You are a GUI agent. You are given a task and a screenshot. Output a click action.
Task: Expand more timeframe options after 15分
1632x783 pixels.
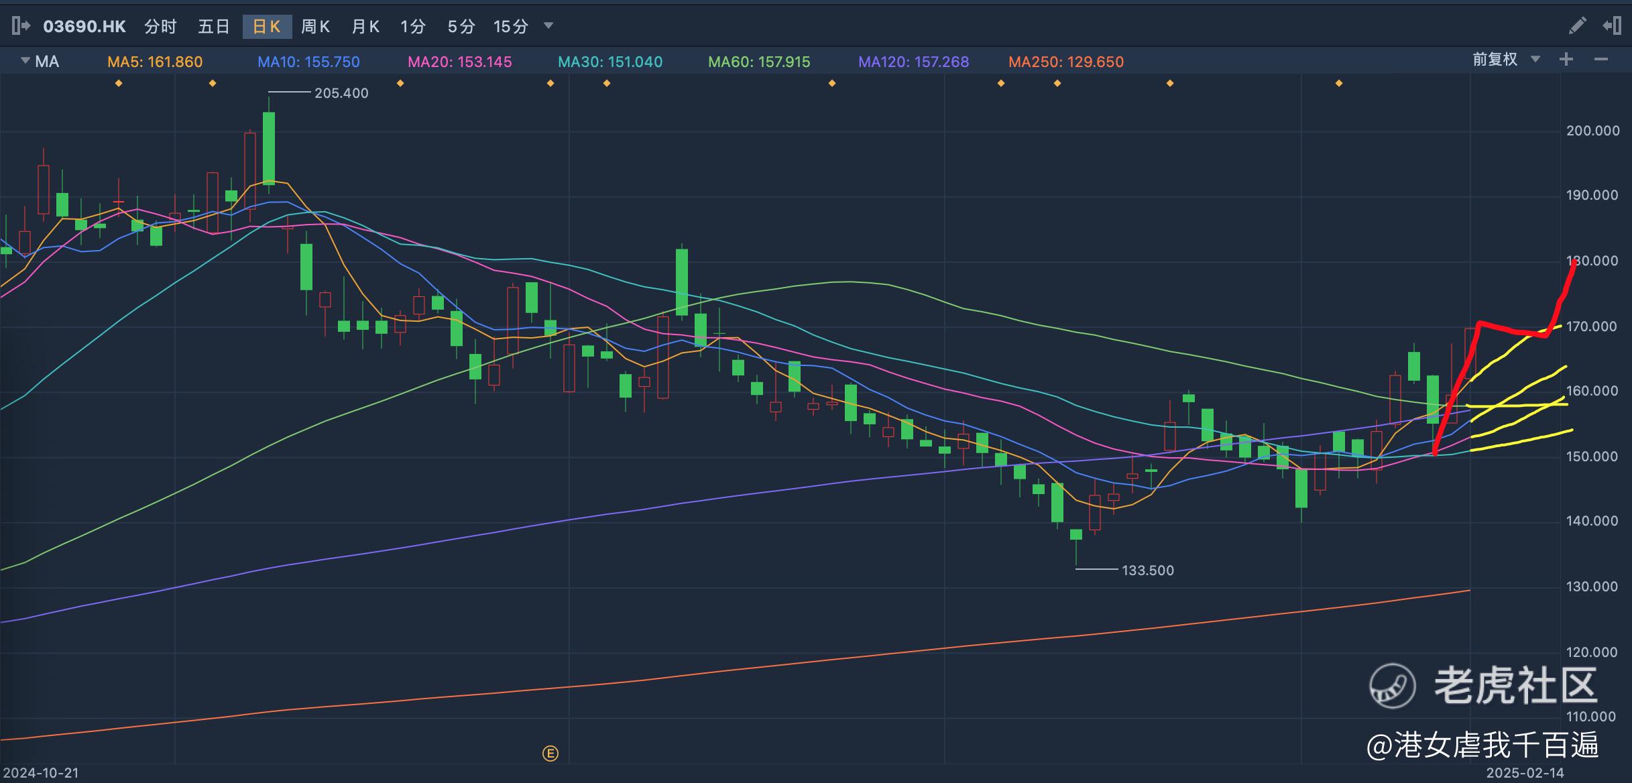click(x=548, y=26)
